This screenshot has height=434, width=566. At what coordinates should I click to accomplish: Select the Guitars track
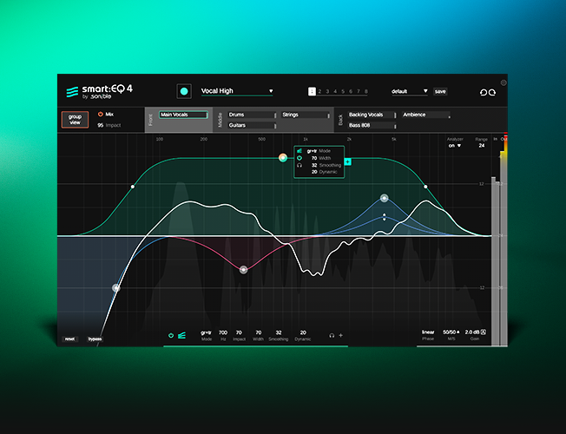click(252, 125)
